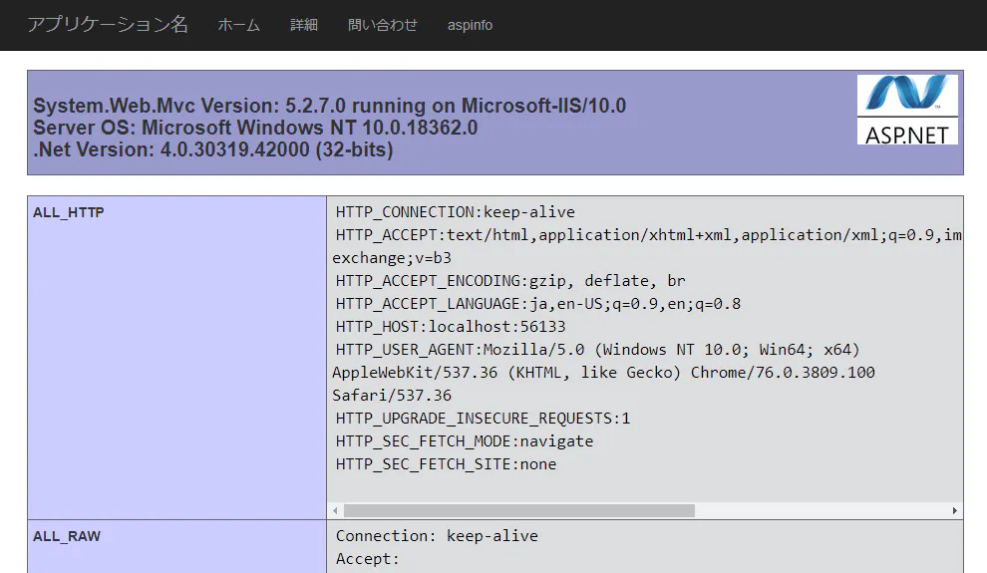Click the HTTP_SEC_FETCH_MODE:navigate line

465,441
